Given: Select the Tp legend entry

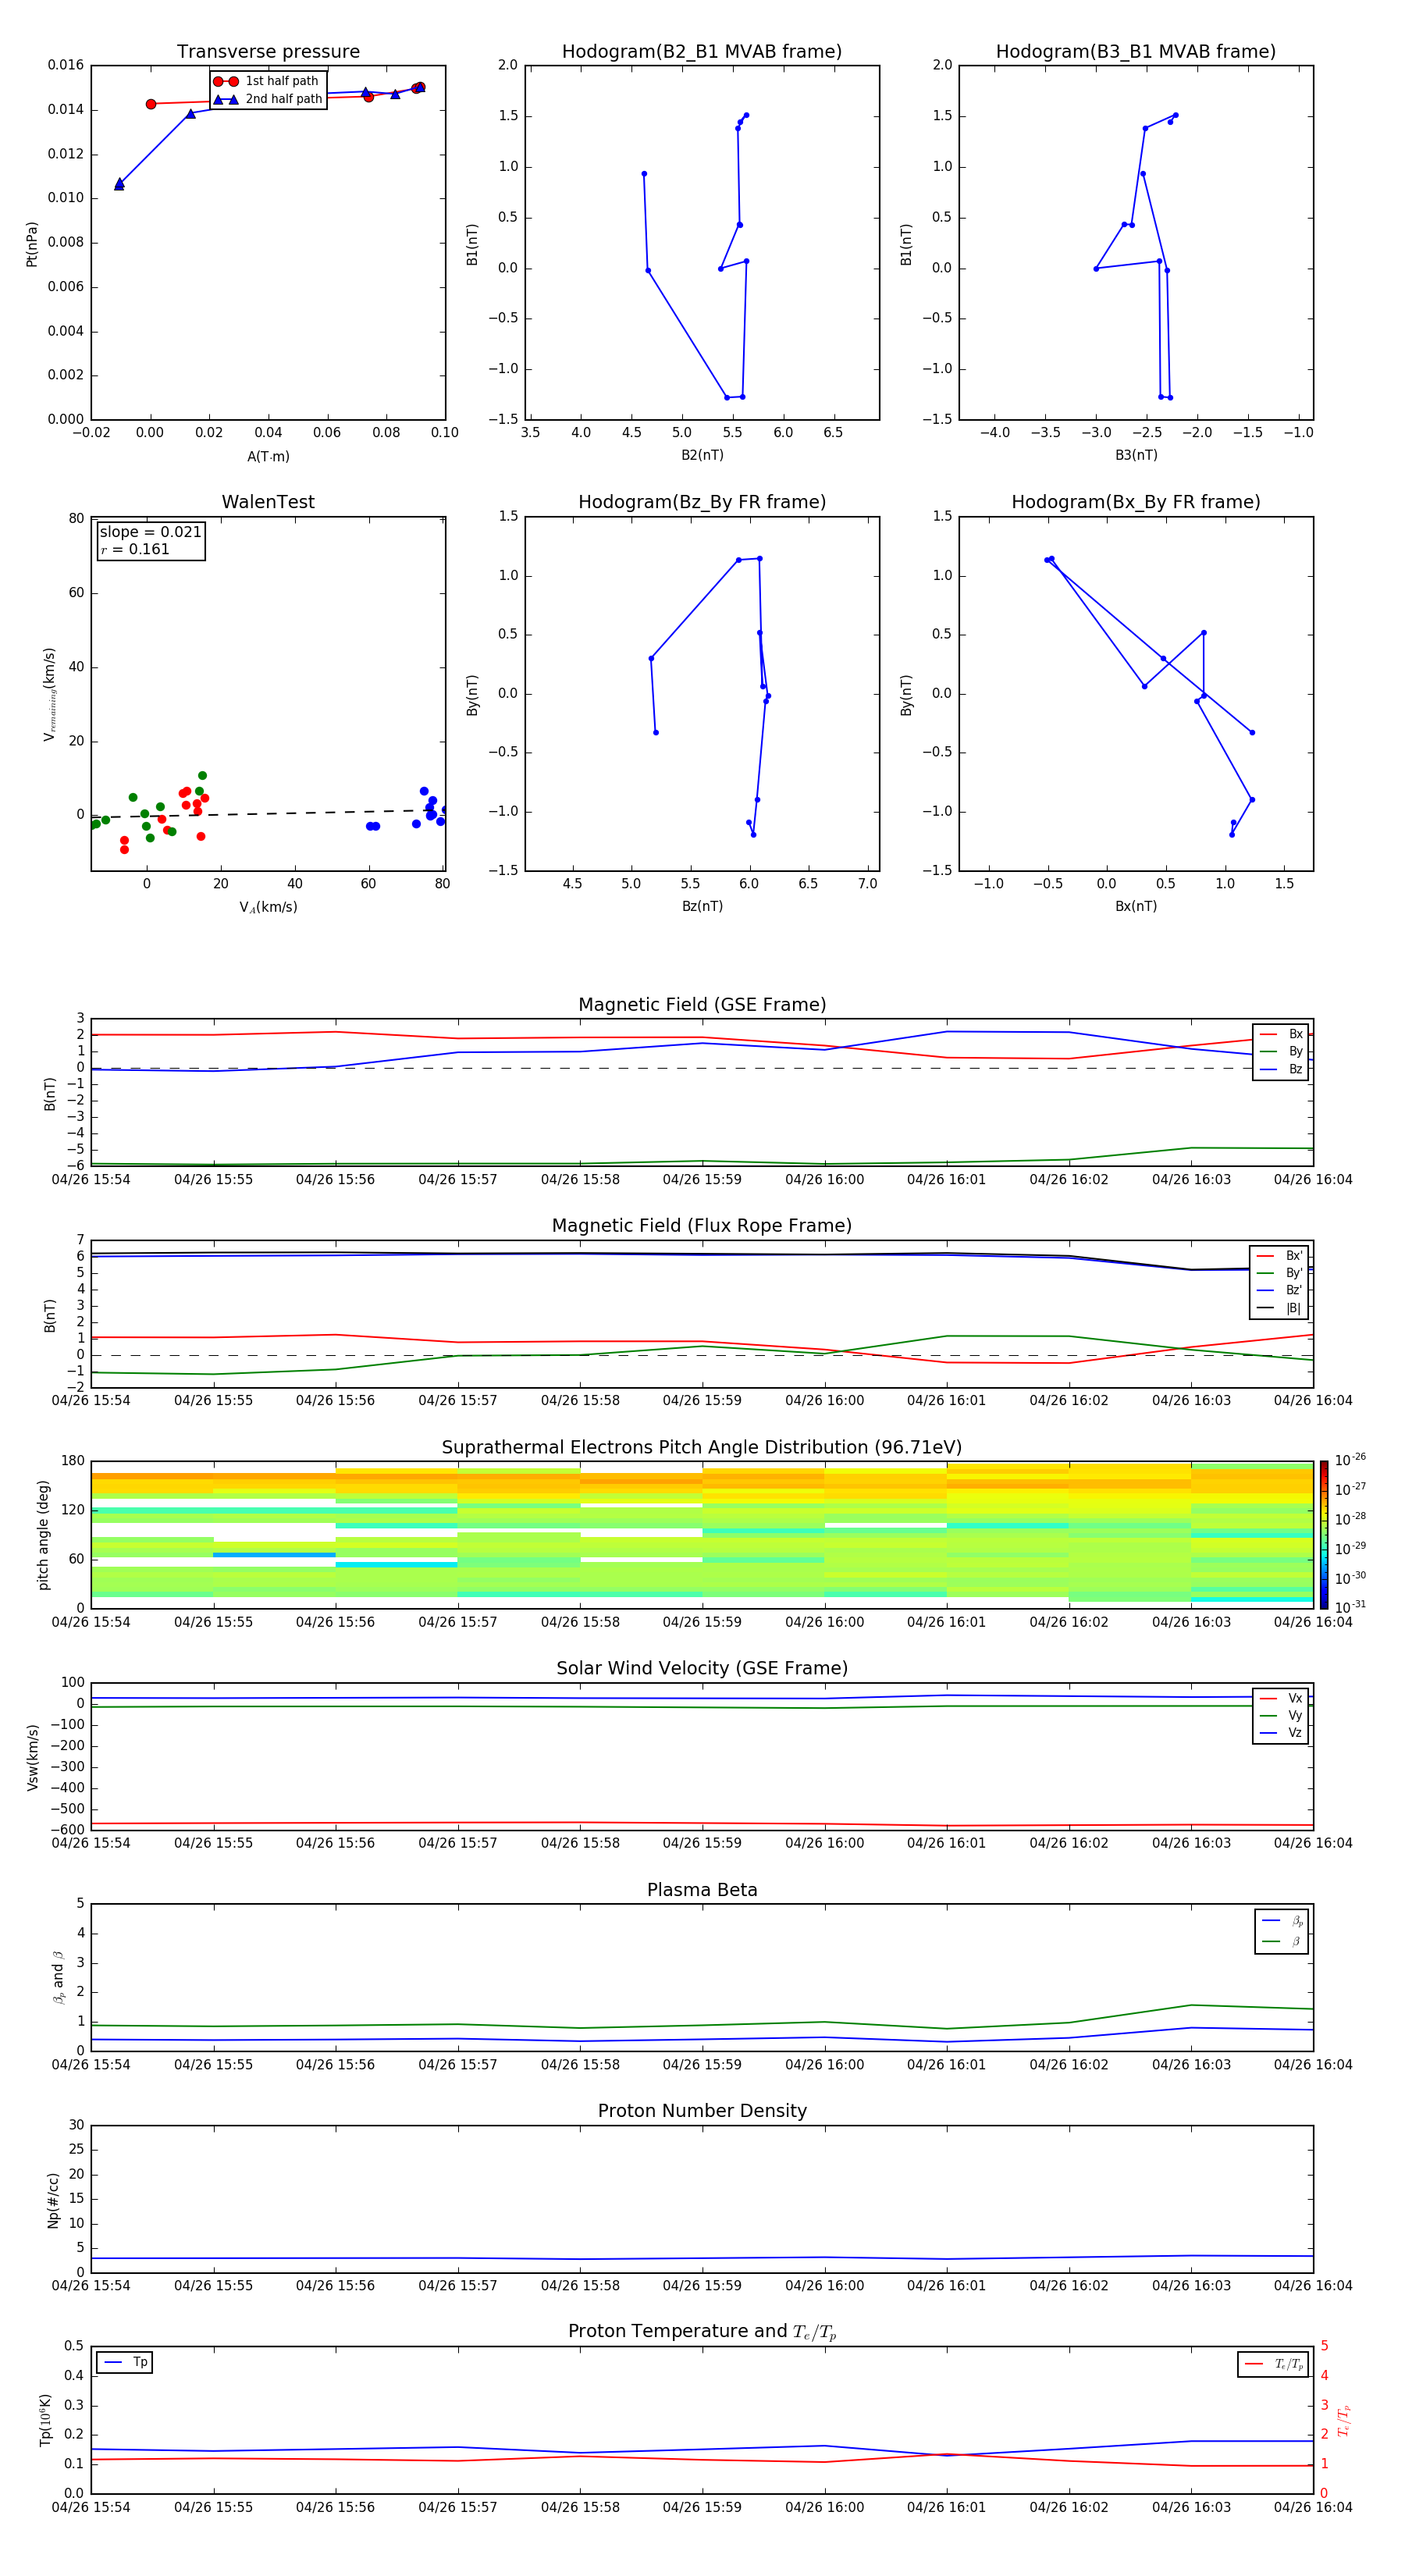Looking at the screenshot, I should coord(125,2363).
